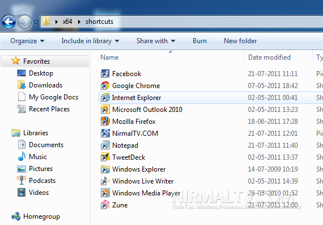Open the Videos library

[39, 193]
